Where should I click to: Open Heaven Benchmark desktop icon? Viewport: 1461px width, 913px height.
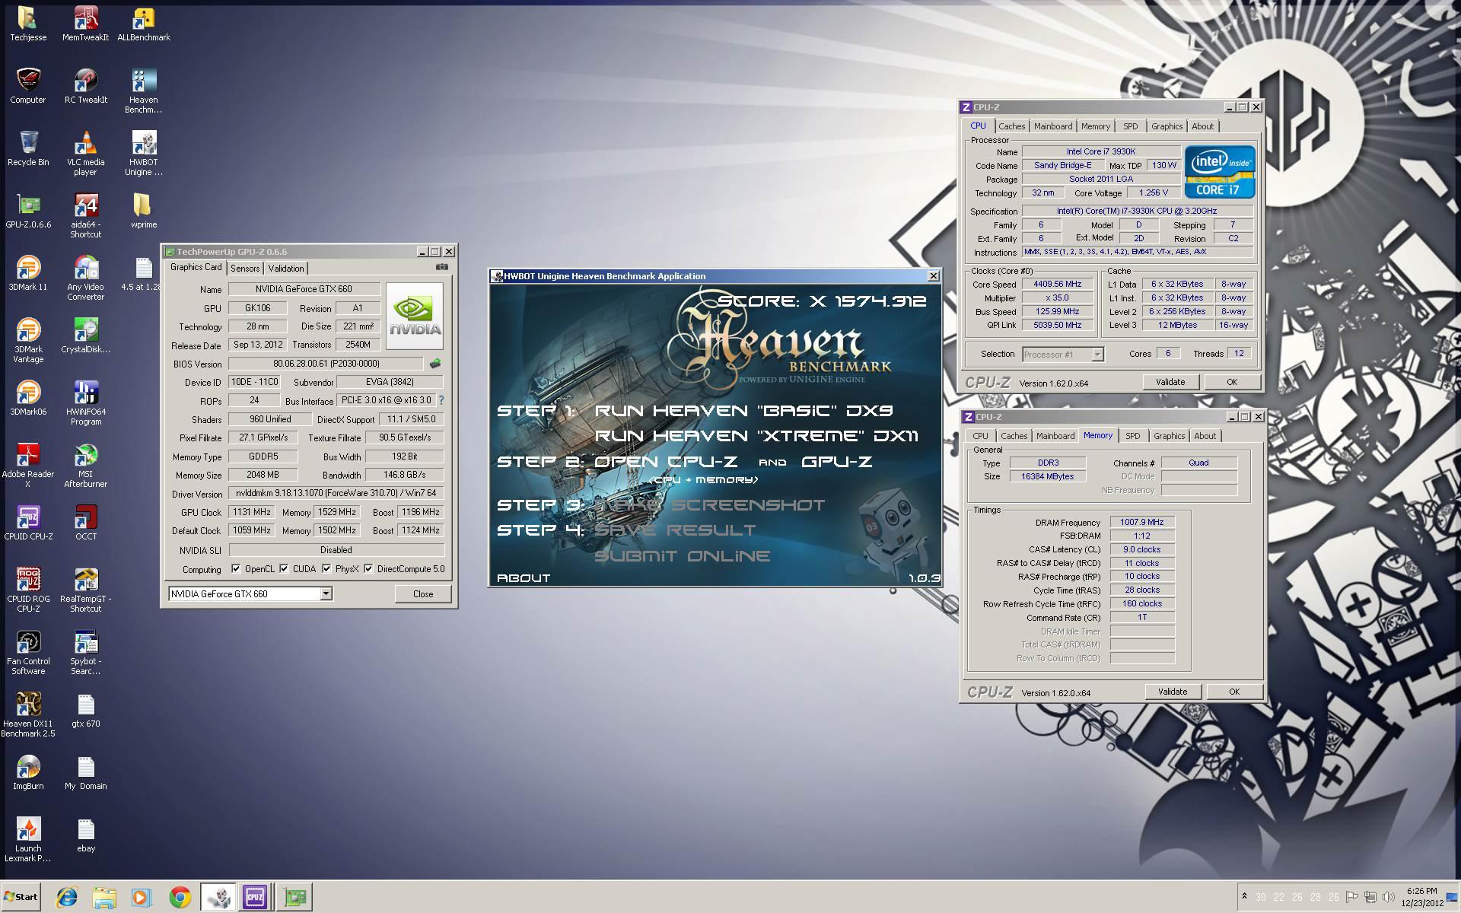pos(144,91)
